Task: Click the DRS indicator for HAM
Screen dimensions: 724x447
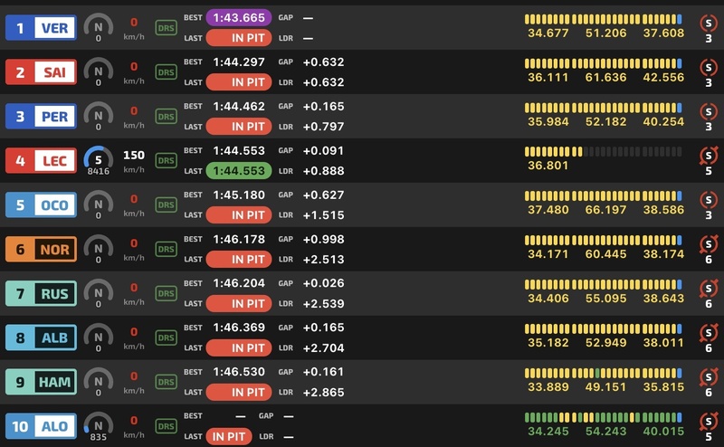Action: 166,382
